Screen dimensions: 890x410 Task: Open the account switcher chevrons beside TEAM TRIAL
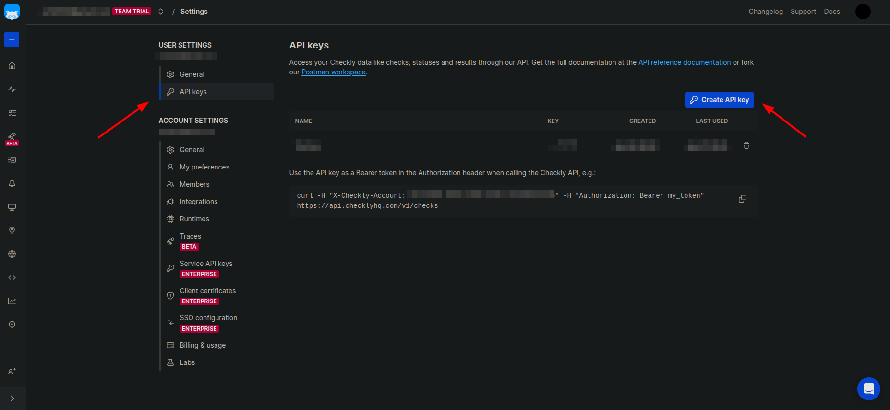click(x=161, y=12)
